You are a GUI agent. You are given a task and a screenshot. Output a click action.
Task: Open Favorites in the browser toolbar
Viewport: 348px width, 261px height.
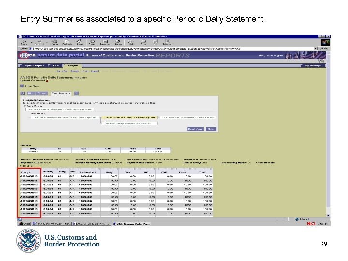[x=105, y=43]
